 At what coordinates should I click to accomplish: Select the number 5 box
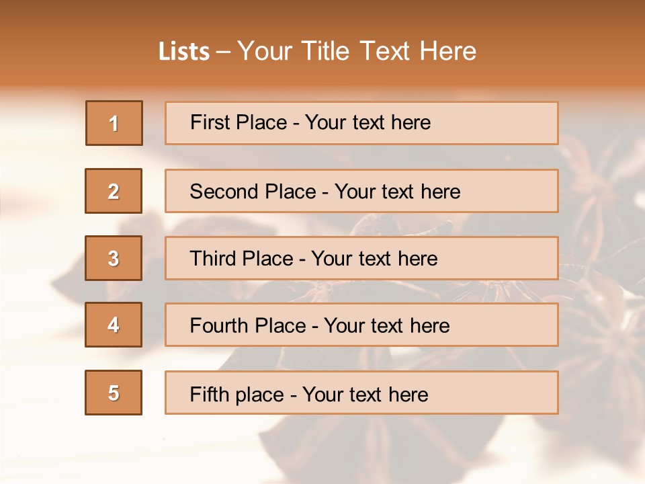114,393
